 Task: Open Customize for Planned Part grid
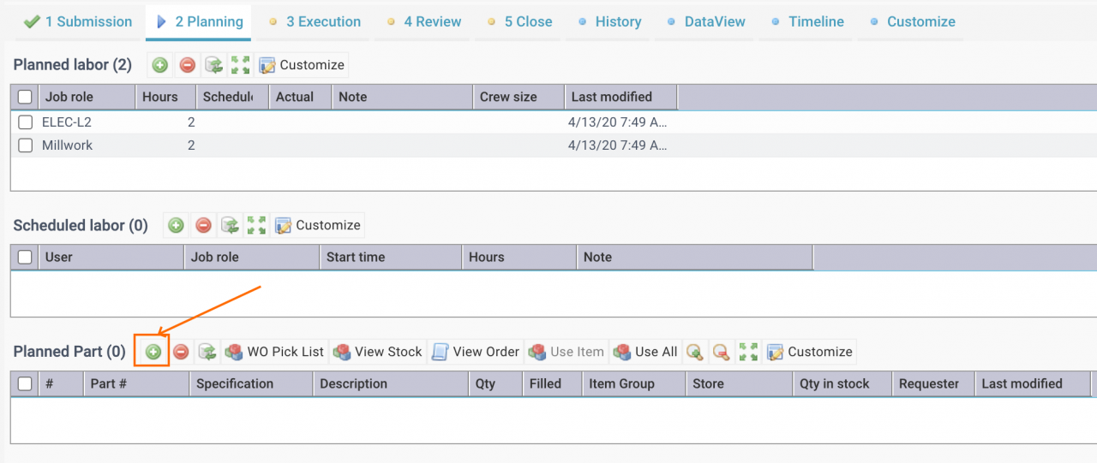(810, 352)
